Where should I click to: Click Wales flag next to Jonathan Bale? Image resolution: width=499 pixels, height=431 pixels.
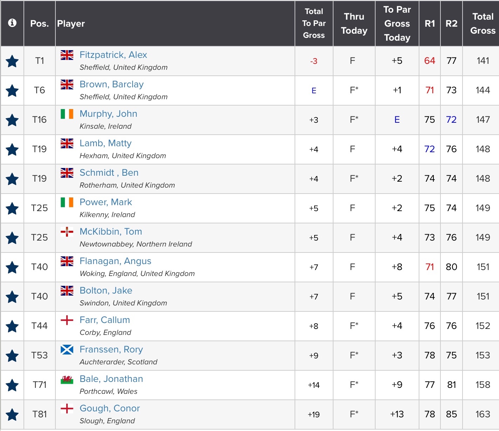67,379
